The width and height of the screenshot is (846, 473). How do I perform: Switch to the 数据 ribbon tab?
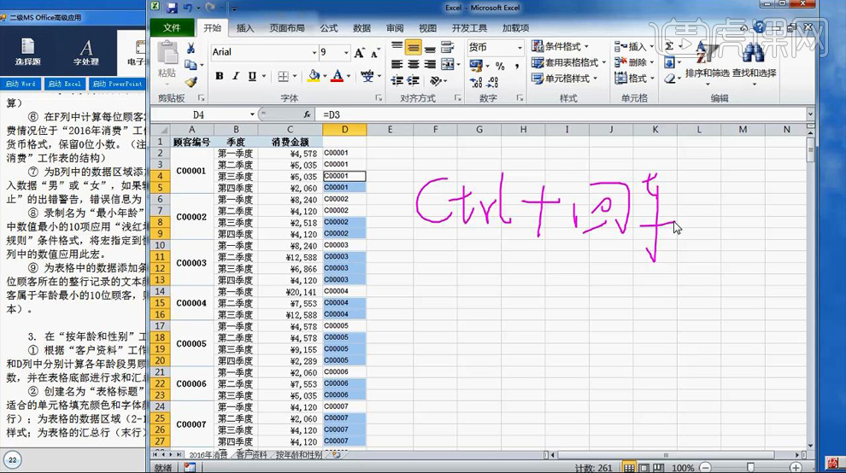coord(362,28)
